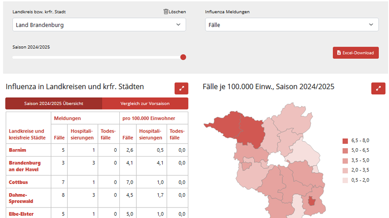Image resolution: width=389 pixels, height=218 pixels.
Task: Select the Barnim district row label
Action: [x=17, y=150]
